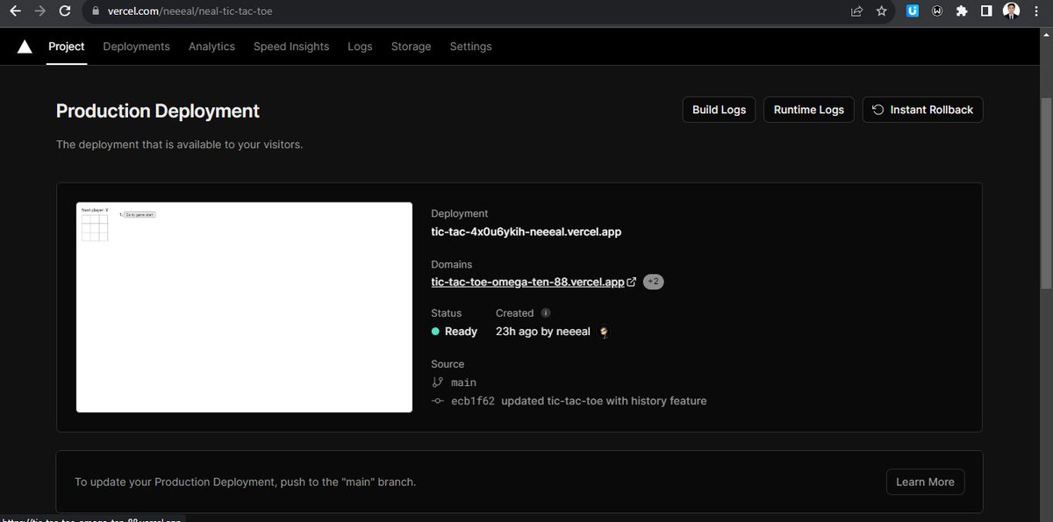This screenshot has height=522, width=1053.
Task: Open the puzzle-piece extensions menu
Action: click(x=962, y=11)
